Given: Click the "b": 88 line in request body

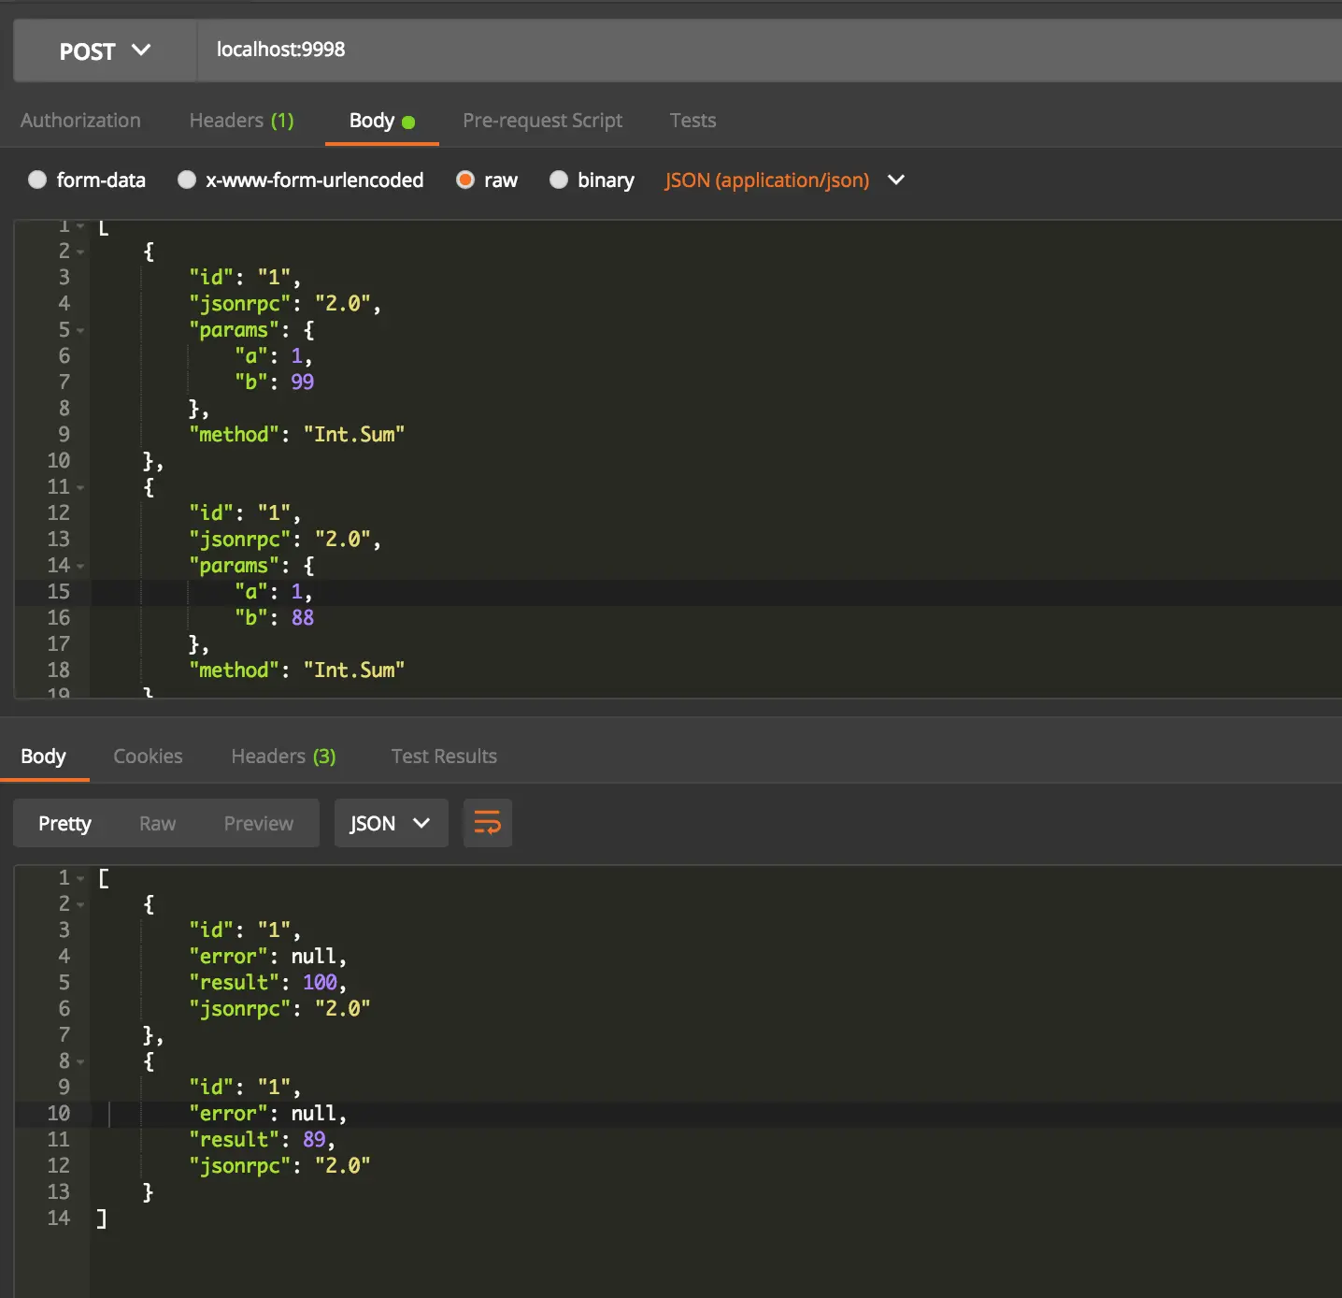Looking at the screenshot, I should coord(275,617).
